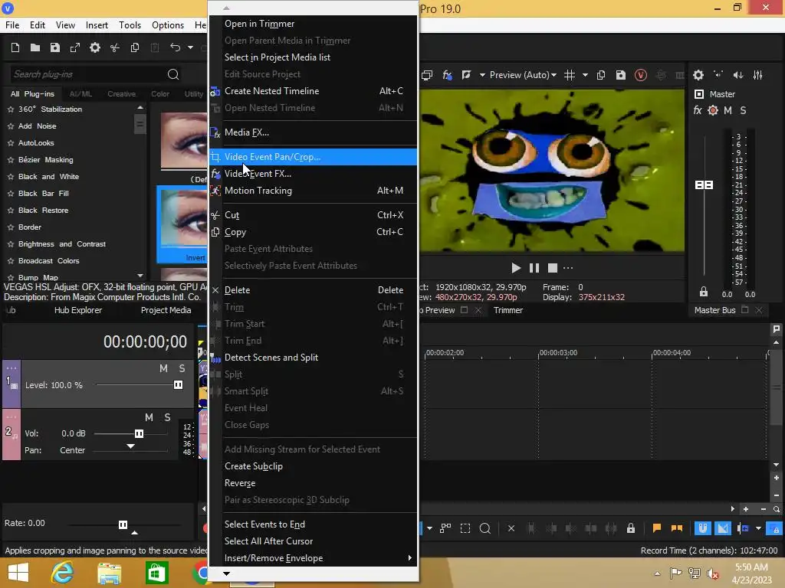Screen dimensions: 785x588
Task: Toggle split screen view icon above preview
Action: point(466,75)
